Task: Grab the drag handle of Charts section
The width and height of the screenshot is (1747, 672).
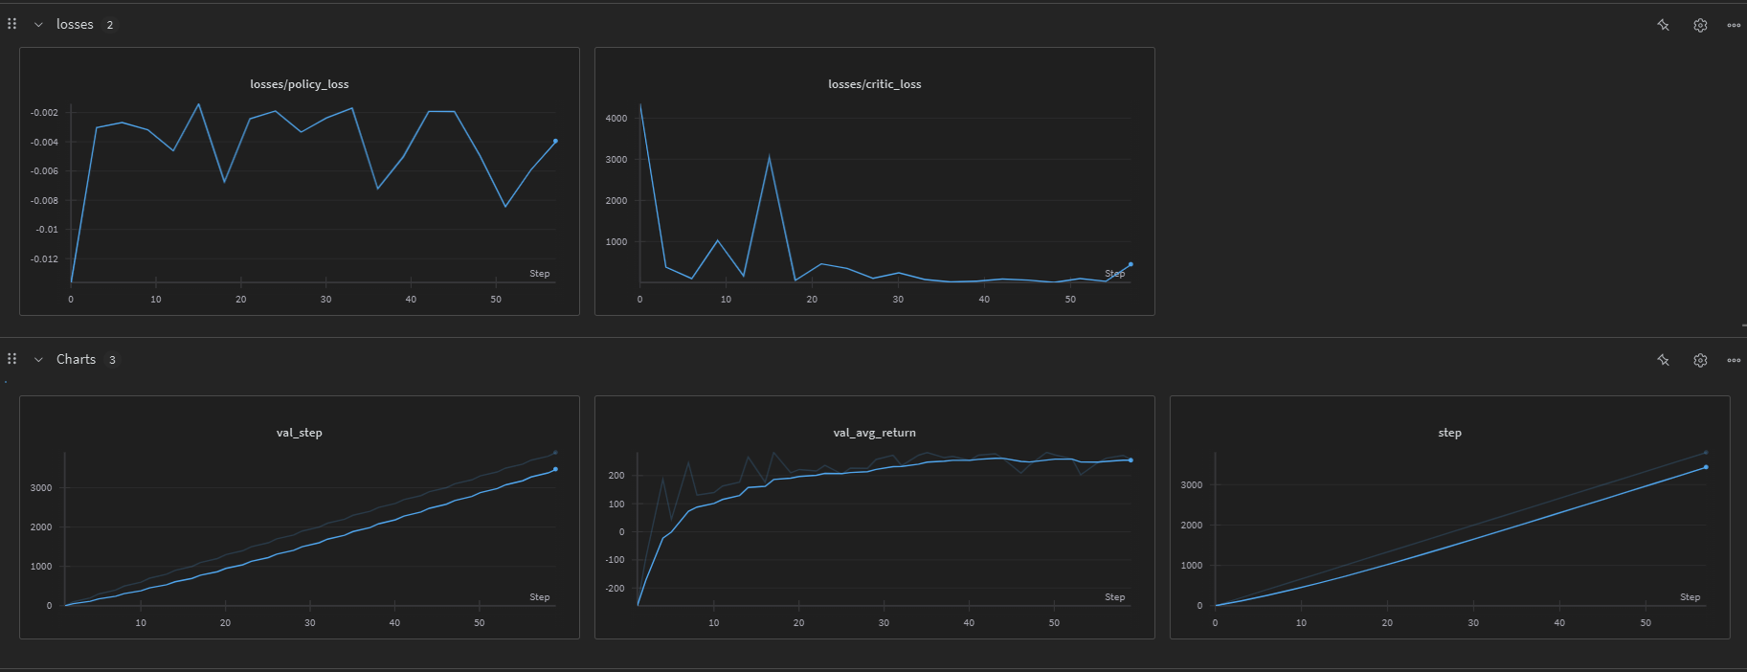Action: pyautogui.click(x=11, y=359)
